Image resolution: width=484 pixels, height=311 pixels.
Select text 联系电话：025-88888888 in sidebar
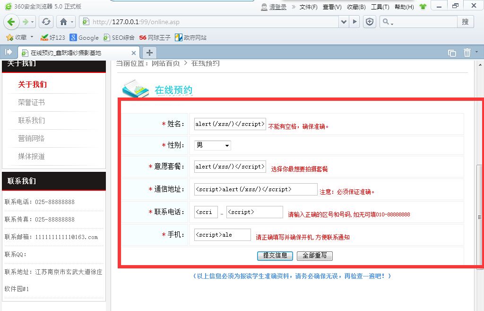point(40,202)
